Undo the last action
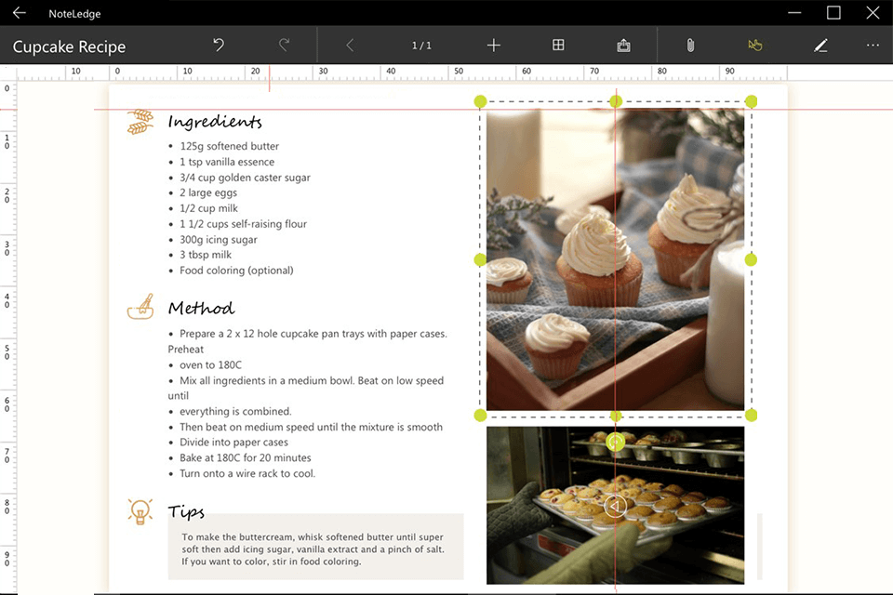The height and width of the screenshot is (595, 893). pyautogui.click(x=219, y=45)
